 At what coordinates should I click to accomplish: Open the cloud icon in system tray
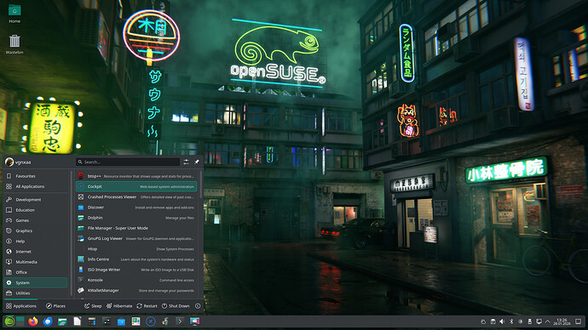coord(483,321)
